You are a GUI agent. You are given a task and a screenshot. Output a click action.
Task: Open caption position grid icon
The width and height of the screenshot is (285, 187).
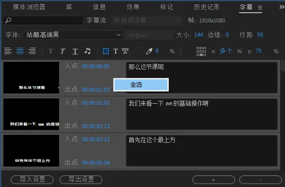coord(201,51)
